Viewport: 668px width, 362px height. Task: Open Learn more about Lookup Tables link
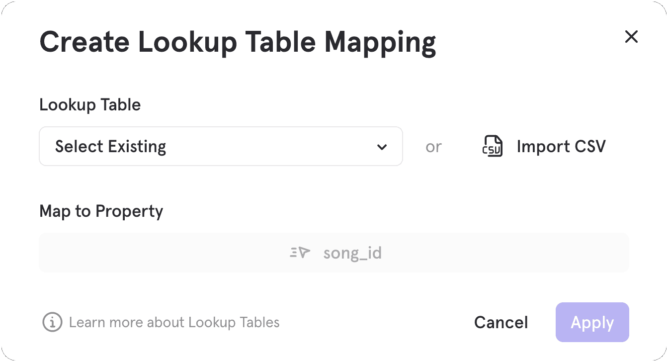pyautogui.click(x=174, y=322)
